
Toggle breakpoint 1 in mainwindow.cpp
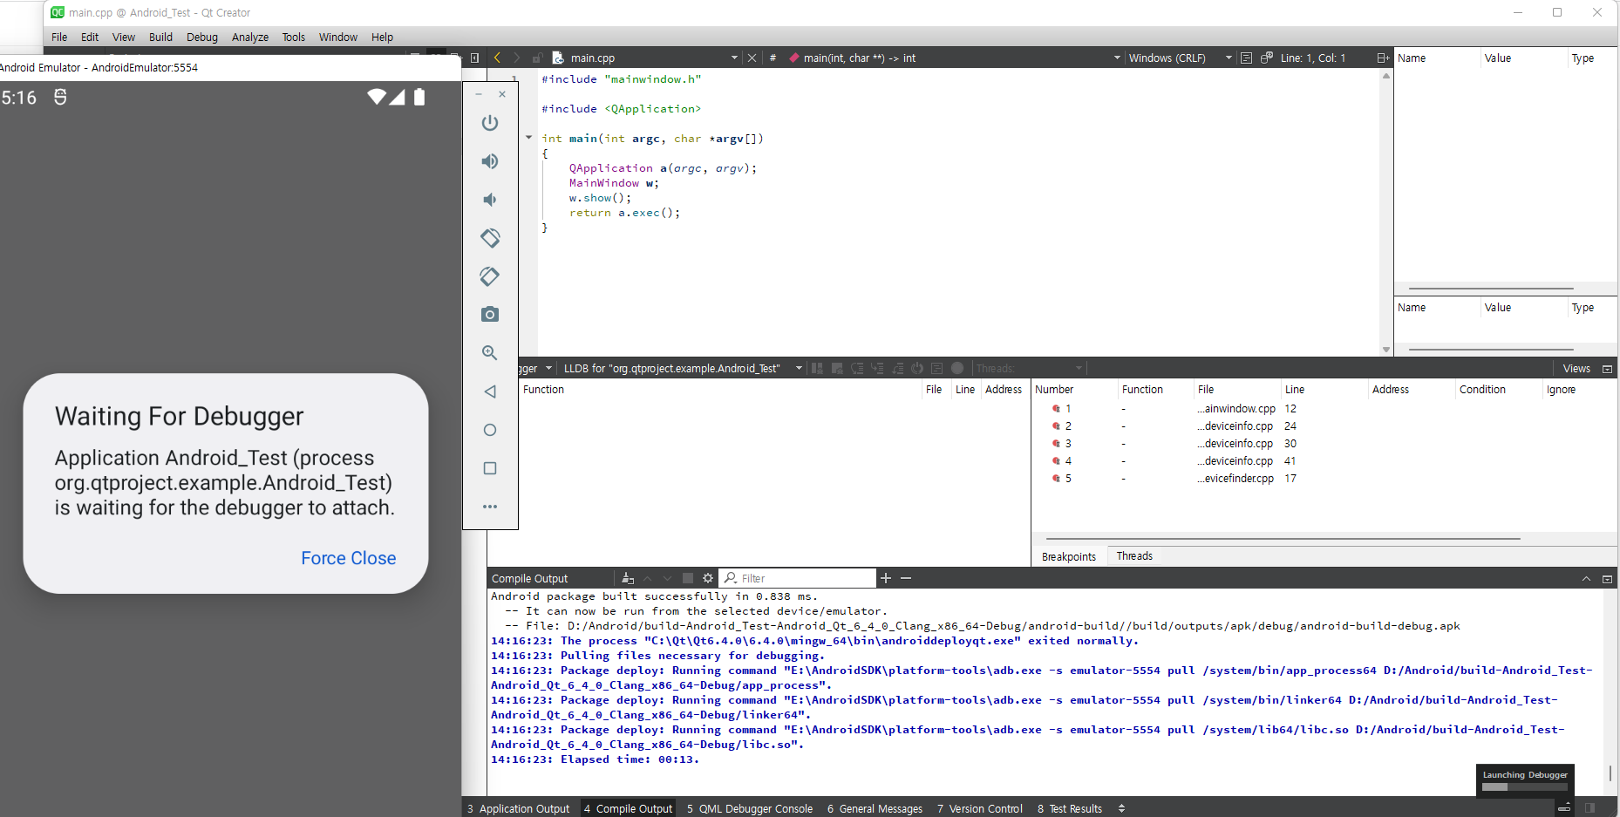[x=1056, y=409]
